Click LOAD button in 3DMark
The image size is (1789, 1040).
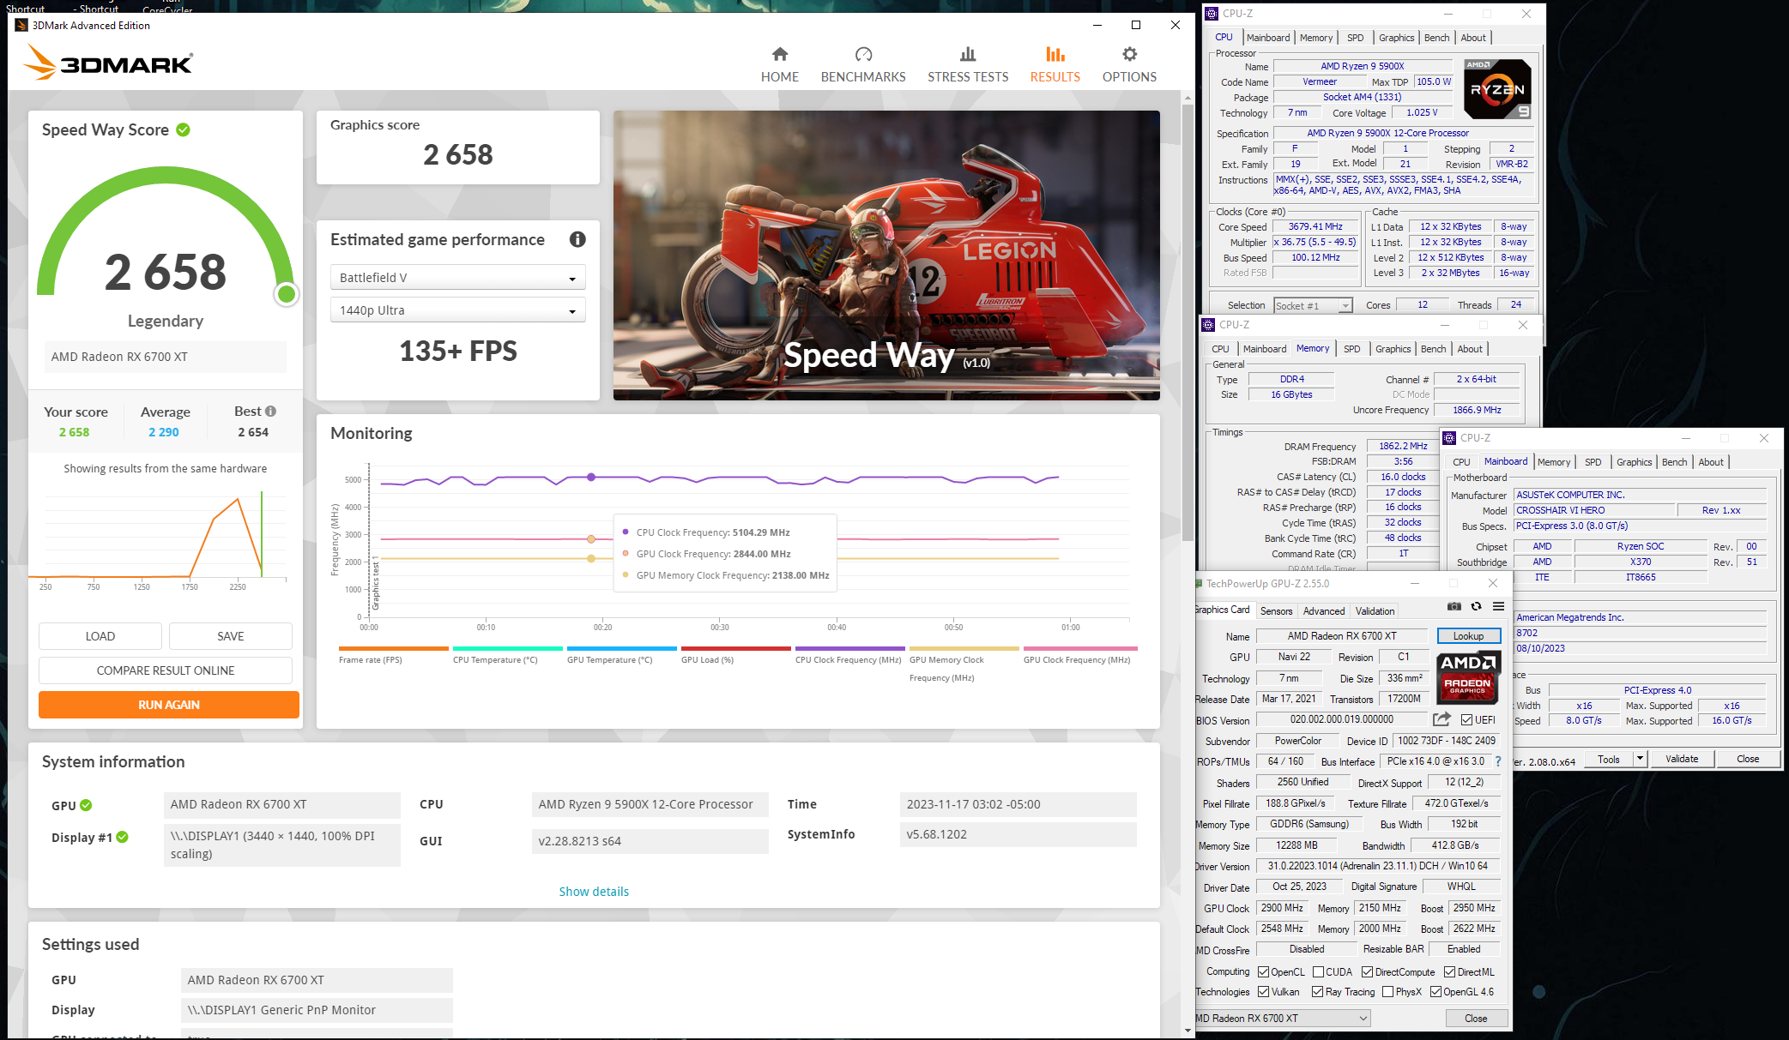[100, 636]
